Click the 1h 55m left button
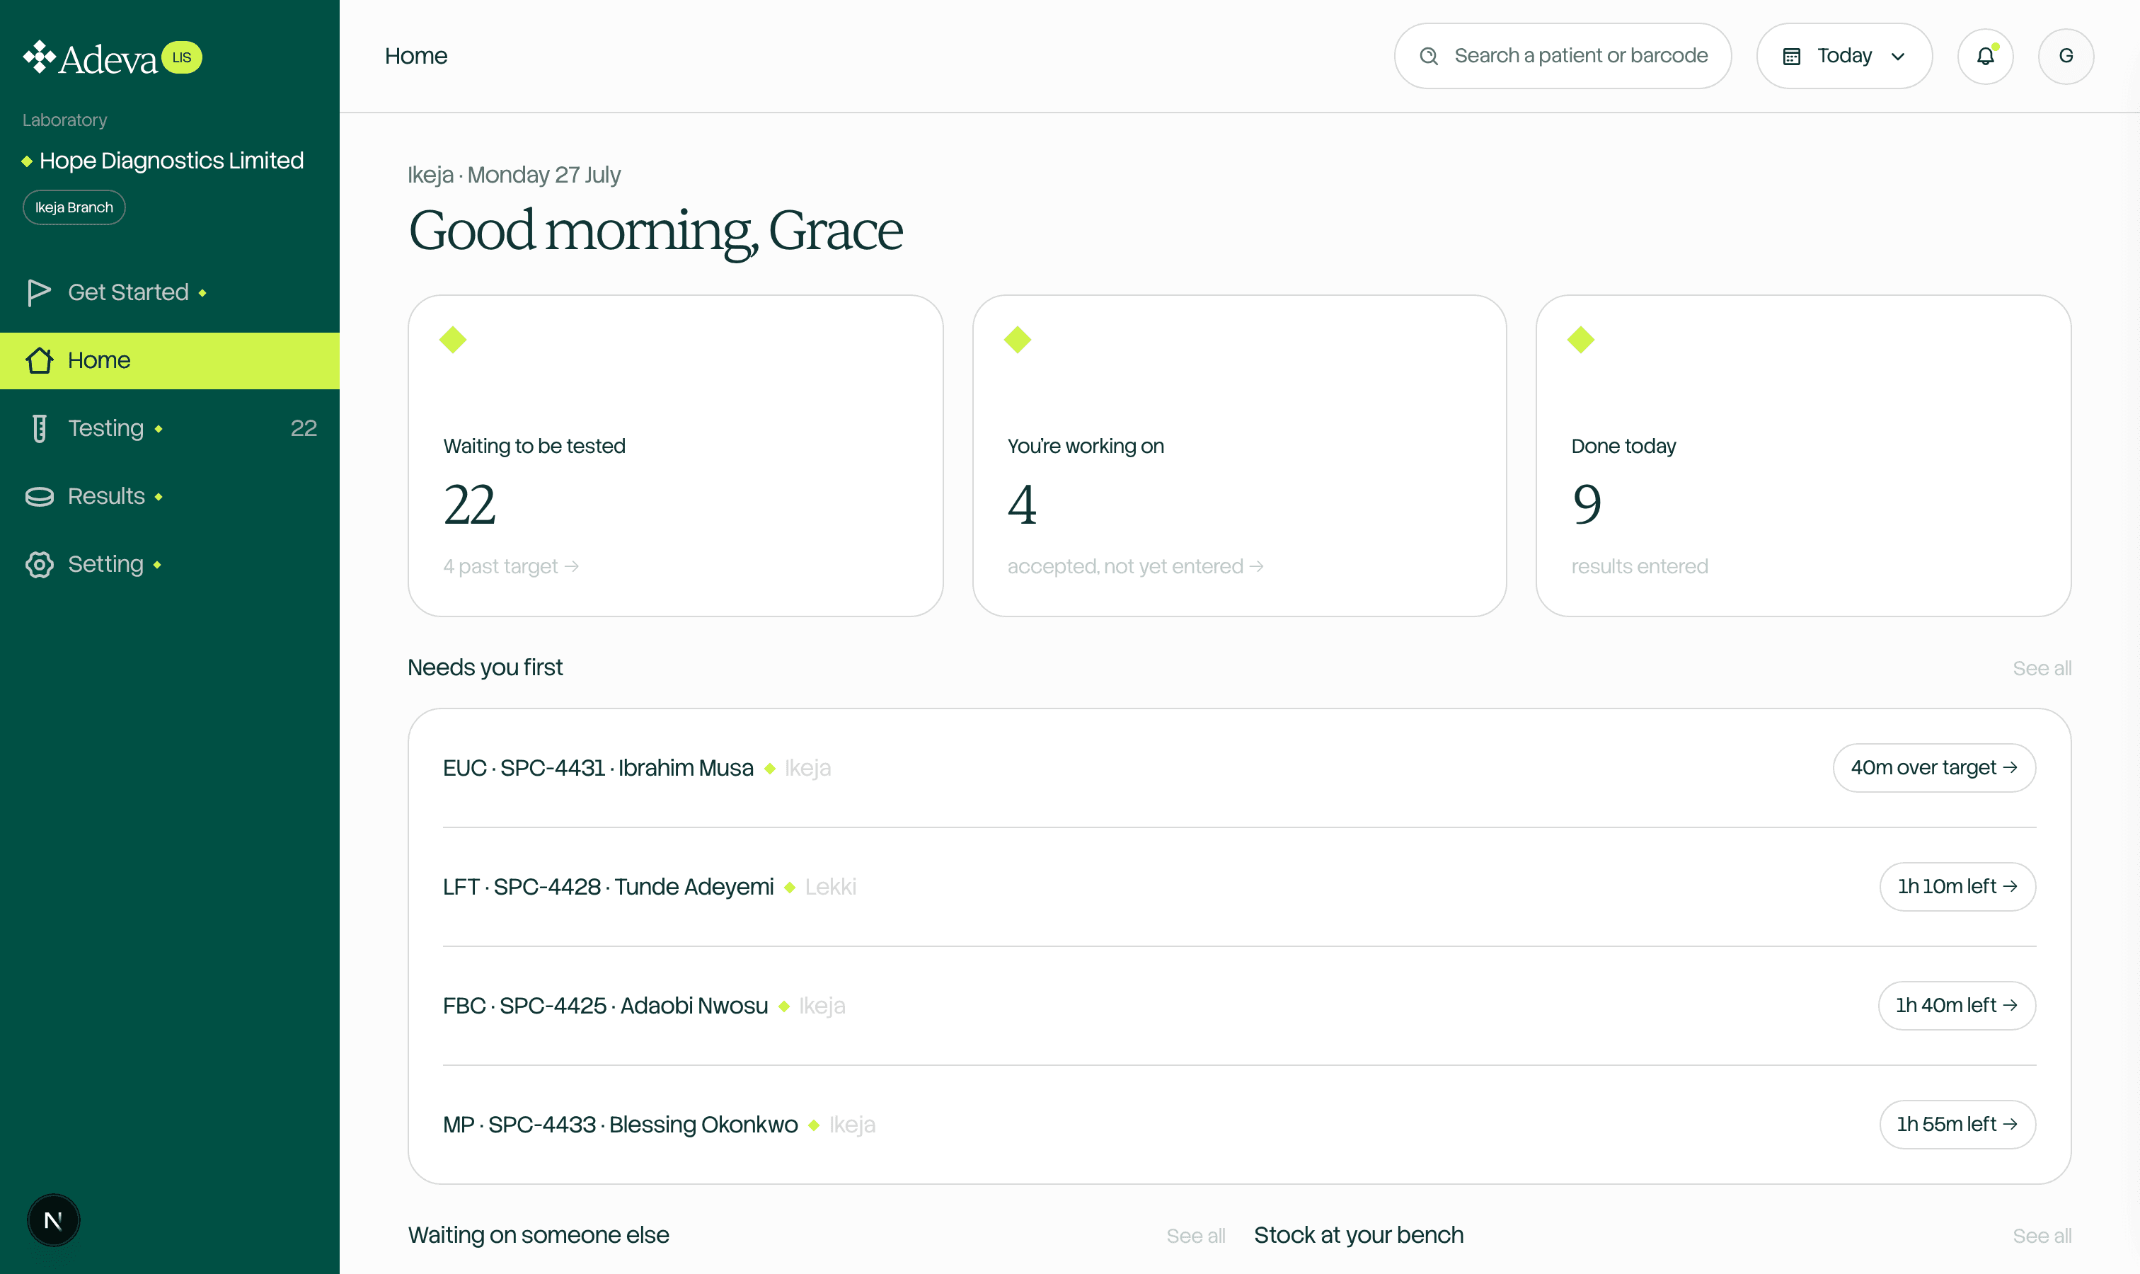This screenshot has height=1274, width=2140. pyautogui.click(x=1957, y=1125)
